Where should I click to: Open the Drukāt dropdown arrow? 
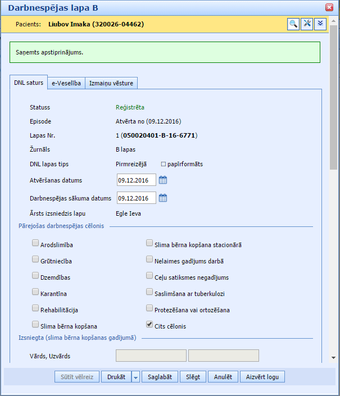point(135,377)
